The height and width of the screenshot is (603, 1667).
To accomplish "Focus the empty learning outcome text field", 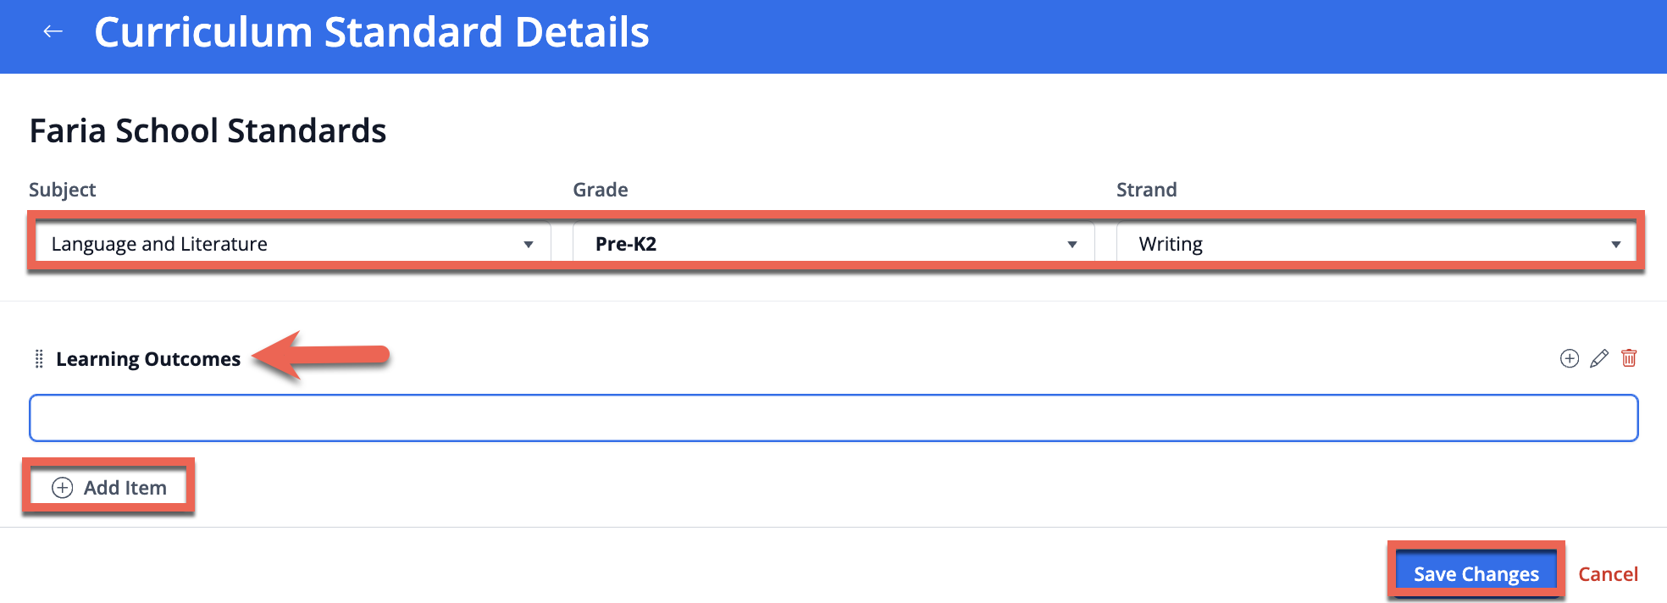I will click(833, 418).
